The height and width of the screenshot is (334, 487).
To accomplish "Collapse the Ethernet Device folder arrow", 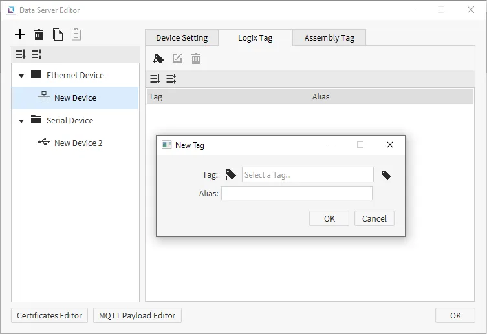I will tap(21, 76).
